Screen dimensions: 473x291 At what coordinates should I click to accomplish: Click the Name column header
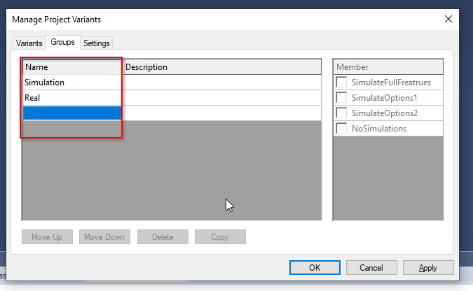click(x=72, y=67)
